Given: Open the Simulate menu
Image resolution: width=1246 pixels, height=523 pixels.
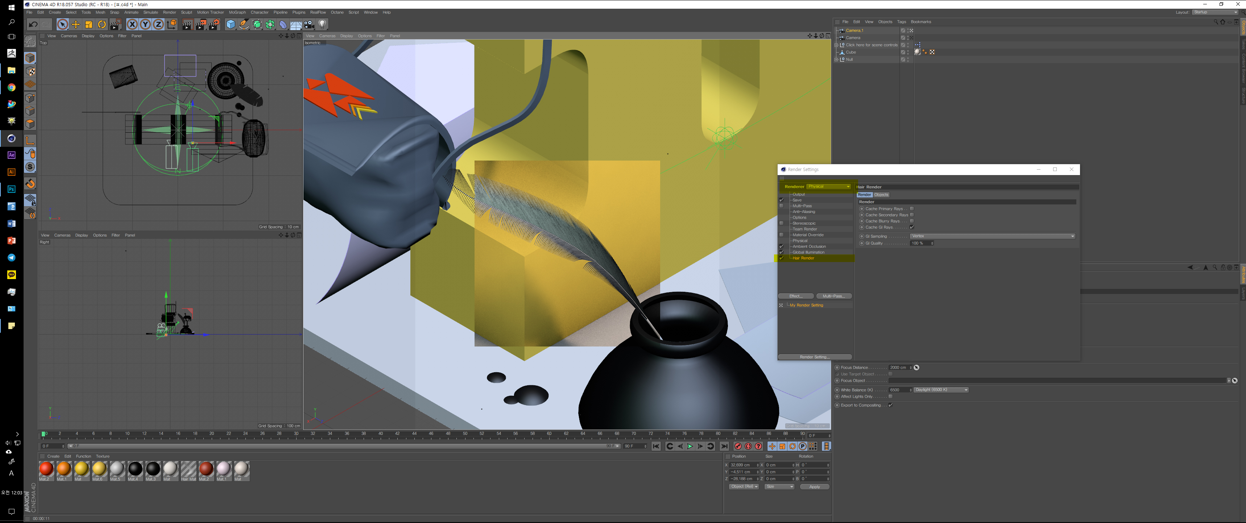Looking at the screenshot, I should 150,13.
